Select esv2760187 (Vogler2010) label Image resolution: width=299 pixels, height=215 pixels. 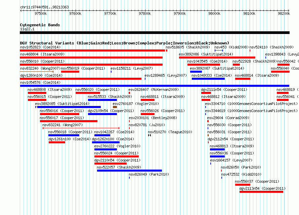(x=136, y=104)
